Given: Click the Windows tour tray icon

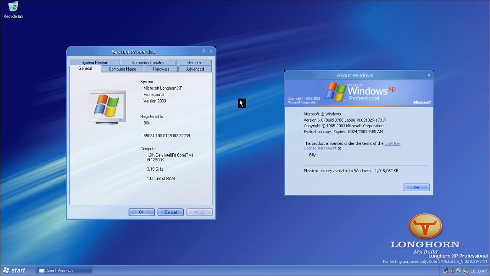Looking at the screenshot, I should [x=459, y=271].
